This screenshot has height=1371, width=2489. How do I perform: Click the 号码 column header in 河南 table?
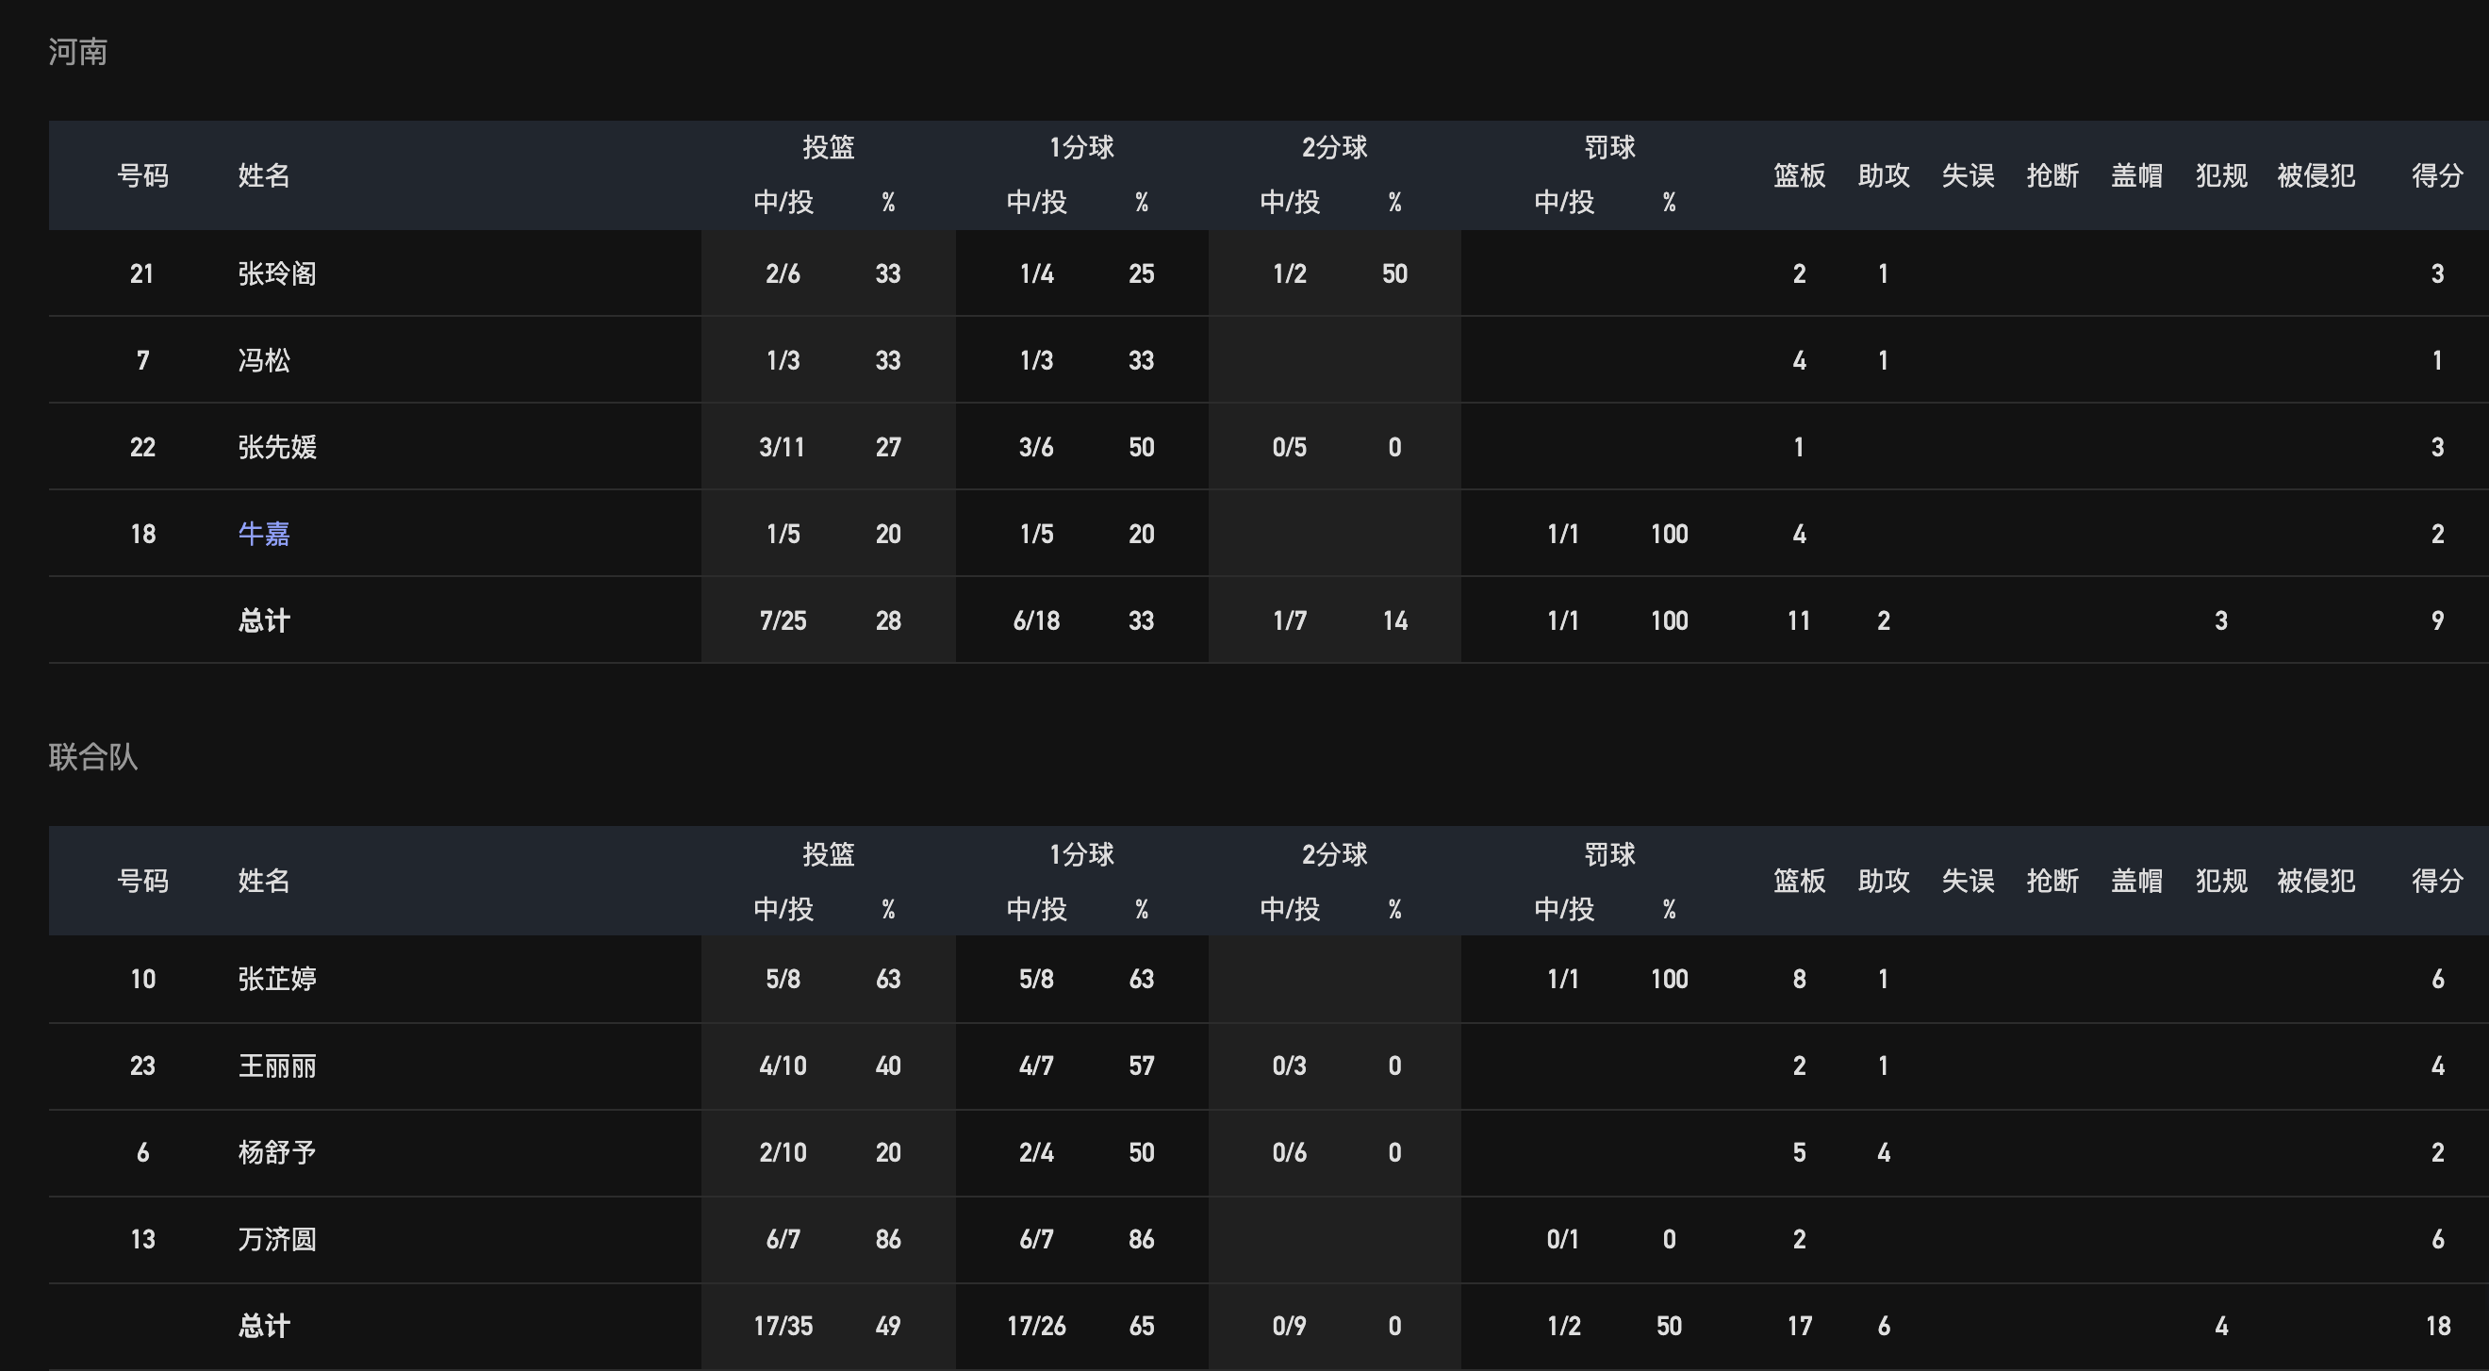(x=142, y=174)
